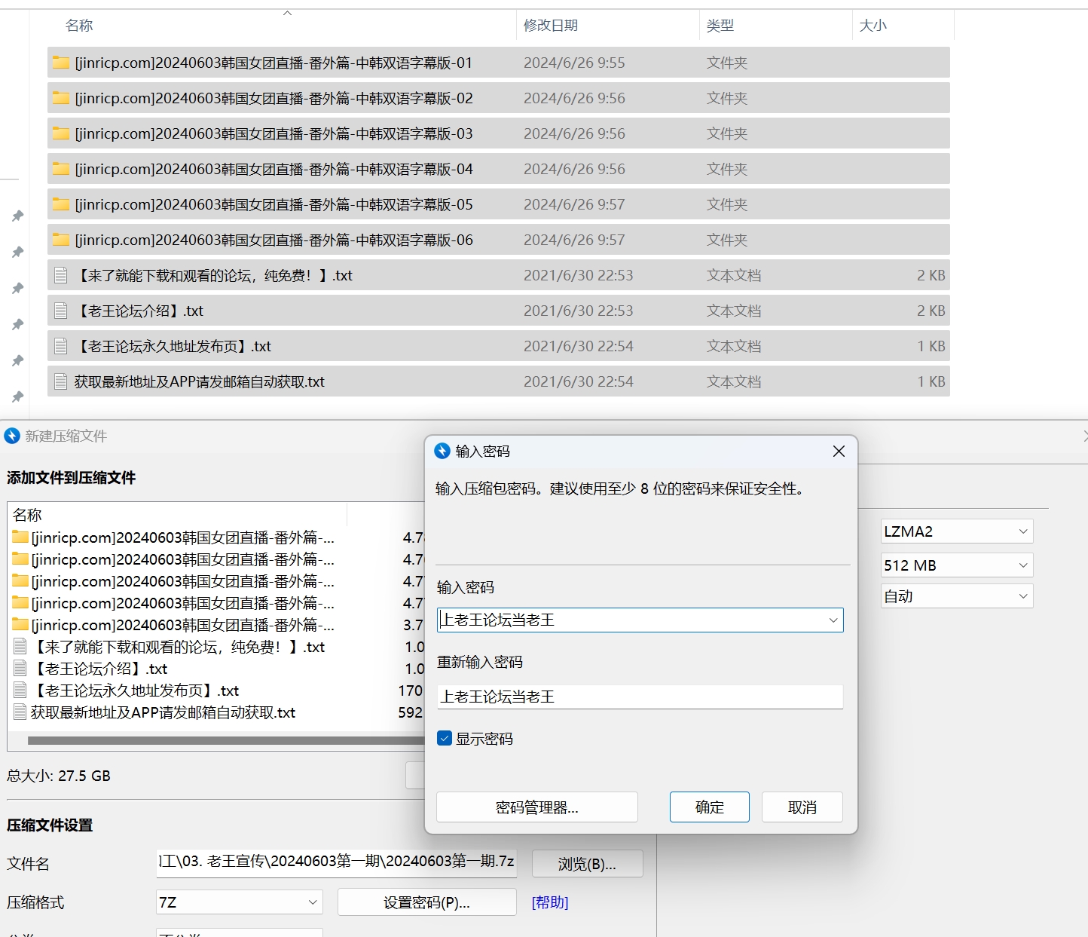Click folder icon of the subtitle folder ending -01
1088x937 pixels.
coord(61,63)
